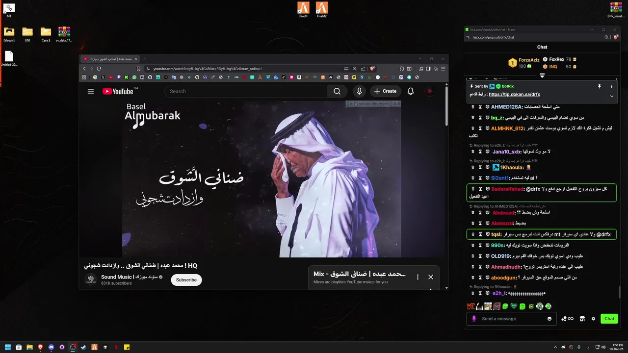The height and width of the screenshot is (353, 628).
Task: Unpin the BotRix pinned message
Action: pos(599,86)
